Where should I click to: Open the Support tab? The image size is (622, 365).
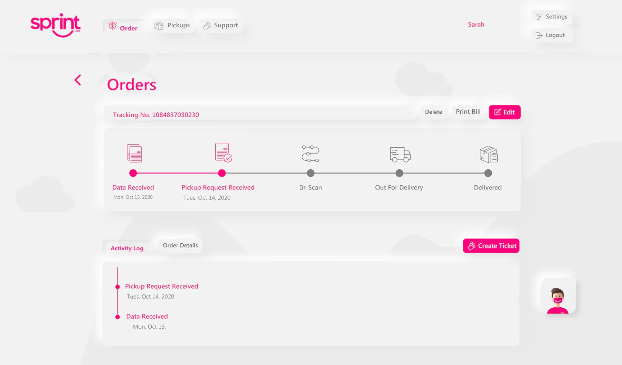pyautogui.click(x=221, y=25)
